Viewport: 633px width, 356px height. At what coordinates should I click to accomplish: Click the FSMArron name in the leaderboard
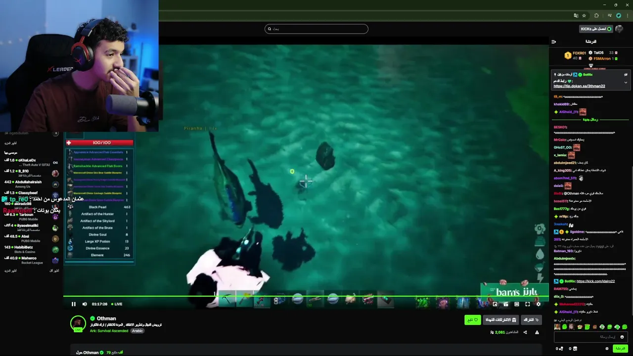(602, 58)
